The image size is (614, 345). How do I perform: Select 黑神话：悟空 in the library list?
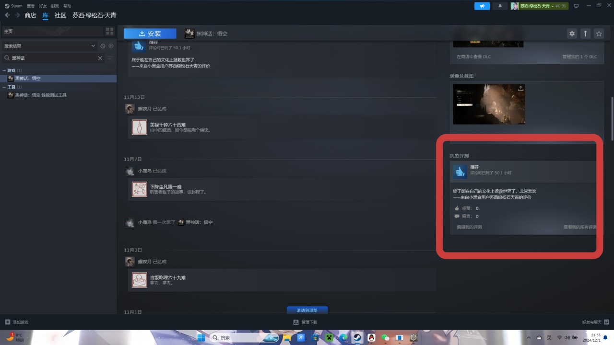pyautogui.click(x=59, y=78)
